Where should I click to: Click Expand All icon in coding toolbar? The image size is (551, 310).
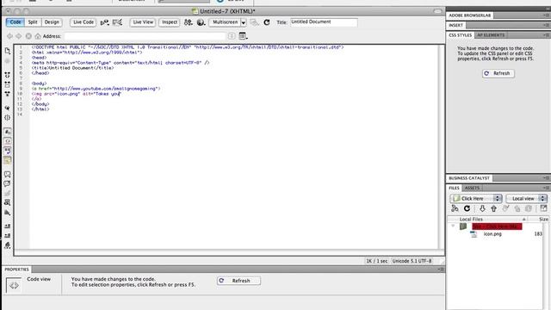8,94
